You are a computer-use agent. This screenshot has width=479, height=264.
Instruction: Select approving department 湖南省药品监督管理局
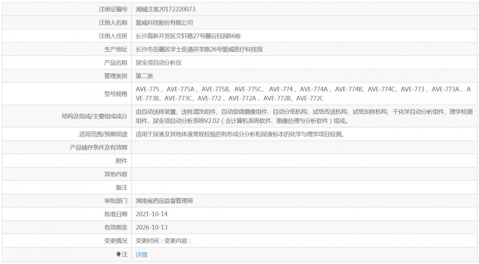point(164,201)
